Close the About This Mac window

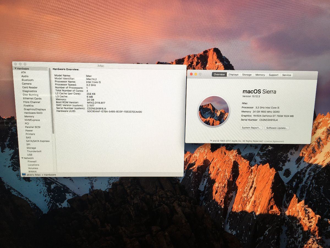pyautogui.click(x=191, y=74)
